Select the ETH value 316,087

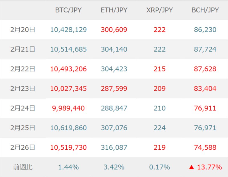114,147
